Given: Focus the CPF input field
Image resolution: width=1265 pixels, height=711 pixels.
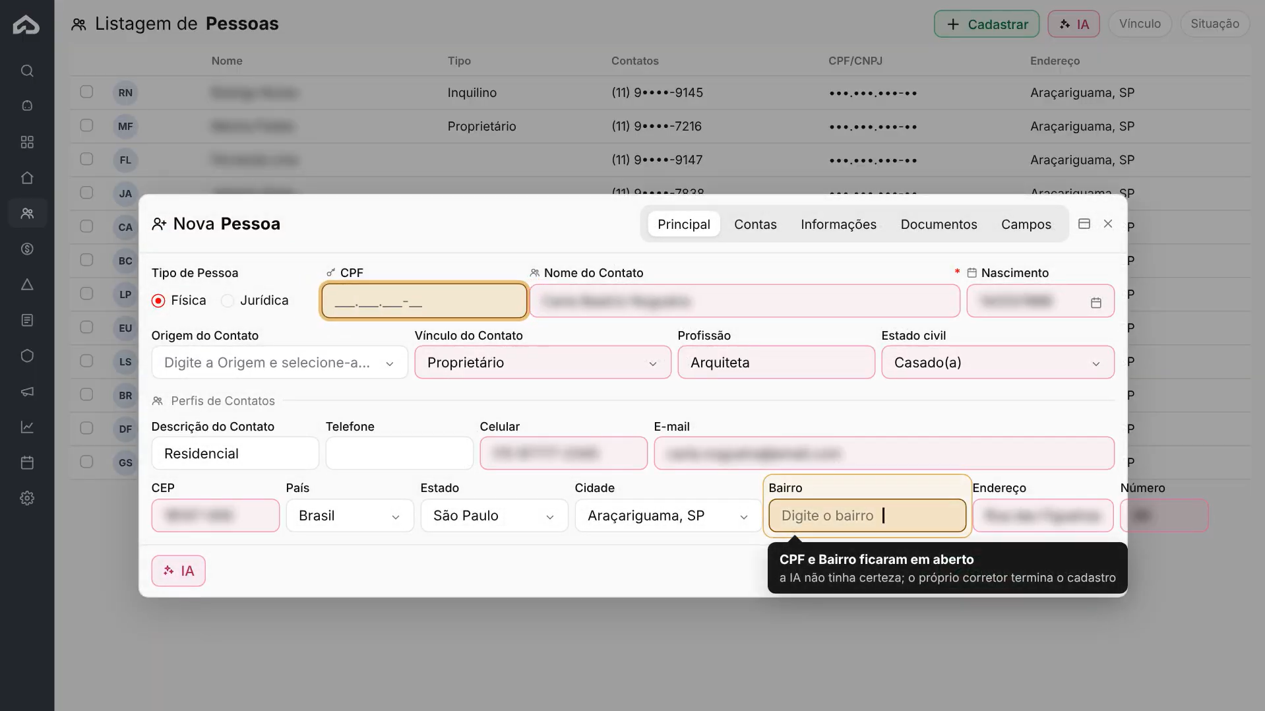Looking at the screenshot, I should point(424,301).
